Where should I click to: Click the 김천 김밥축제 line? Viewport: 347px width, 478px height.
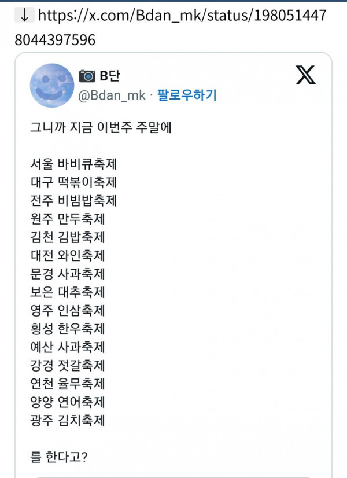[x=67, y=237]
